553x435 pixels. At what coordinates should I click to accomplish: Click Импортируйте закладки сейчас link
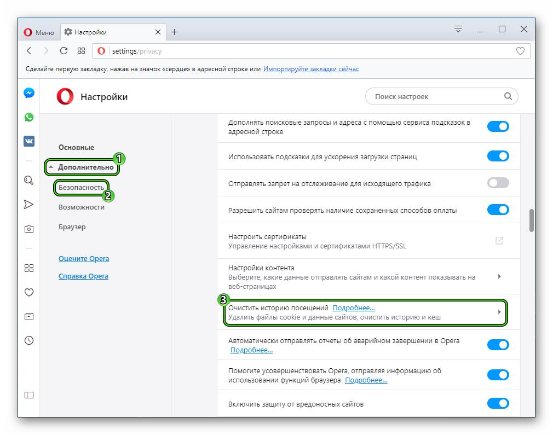coord(310,69)
